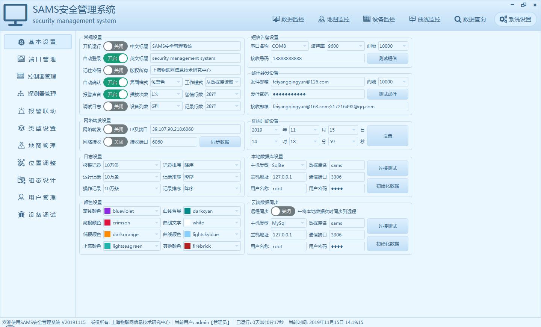The image size is (541, 327).
Task: Go to the 设备监控 tab
Action: 379,19
